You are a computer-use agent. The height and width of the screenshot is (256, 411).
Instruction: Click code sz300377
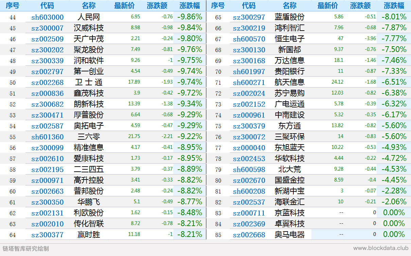48,235
